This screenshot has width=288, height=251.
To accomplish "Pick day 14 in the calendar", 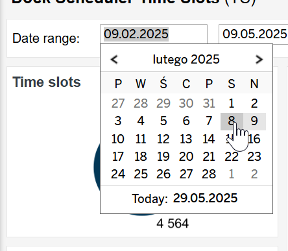I will pos(209,139).
